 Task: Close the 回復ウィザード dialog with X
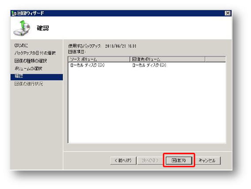pos(228,13)
